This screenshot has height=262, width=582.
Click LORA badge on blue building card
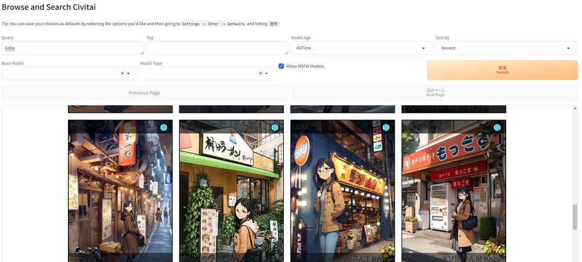pyautogui.click(x=300, y=127)
